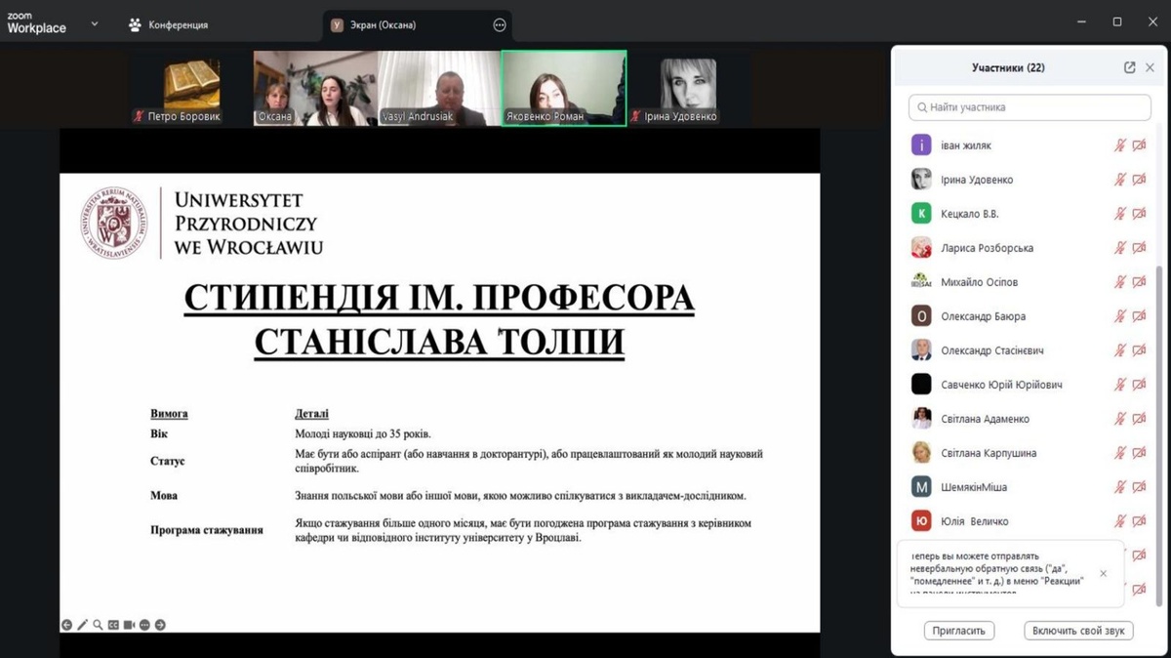Click the next slide arrow in the slide toolbar

(160, 625)
